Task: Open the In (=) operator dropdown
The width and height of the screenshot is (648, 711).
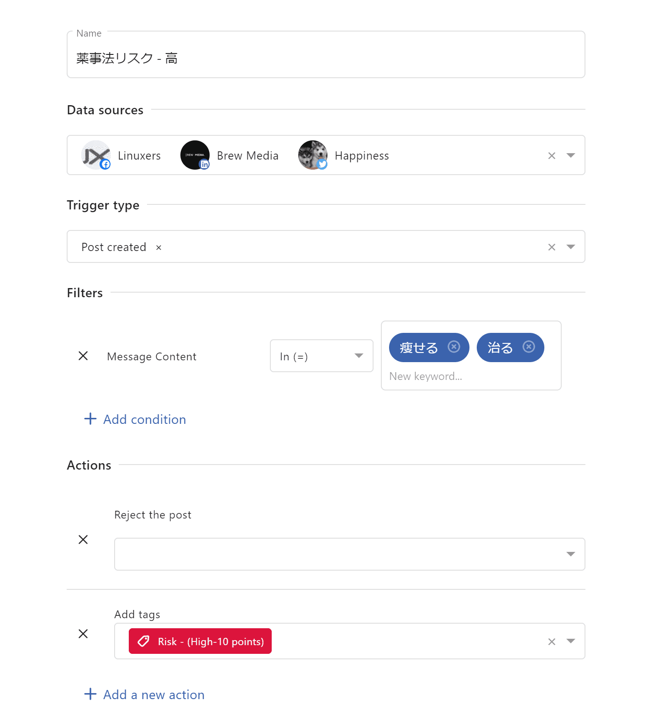Action: (358, 356)
